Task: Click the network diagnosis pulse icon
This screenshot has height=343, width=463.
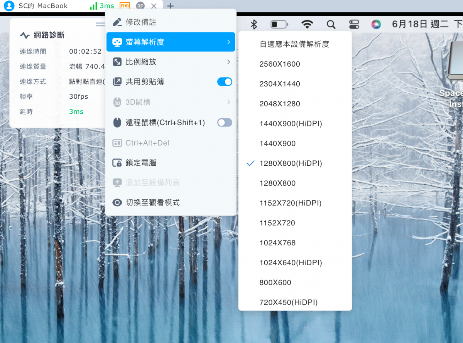Action: pos(25,35)
